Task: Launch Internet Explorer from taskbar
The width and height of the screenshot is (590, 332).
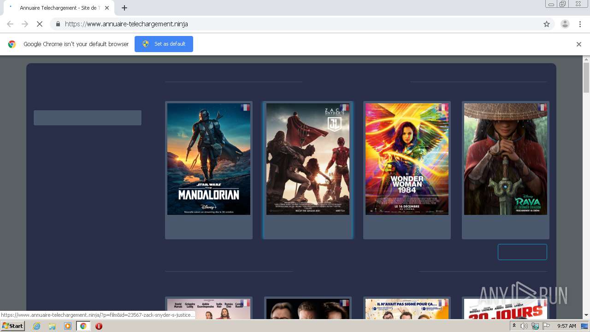Action: [x=37, y=326]
